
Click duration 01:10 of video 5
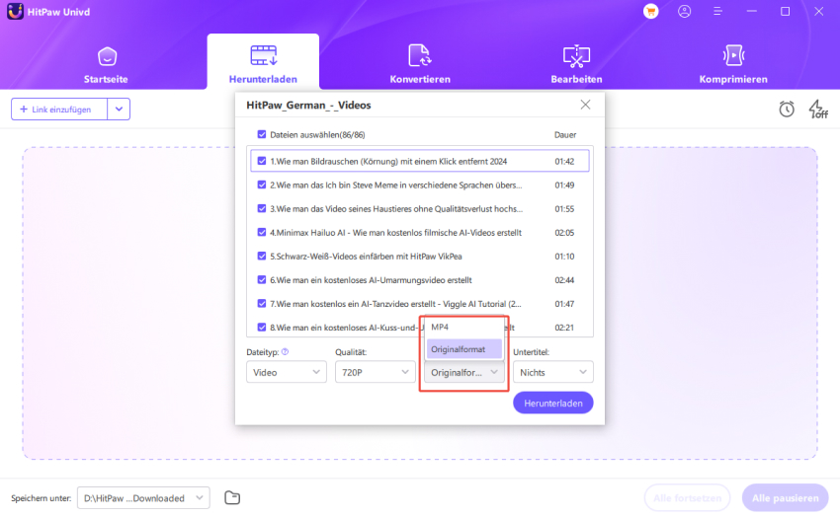pos(564,257)
